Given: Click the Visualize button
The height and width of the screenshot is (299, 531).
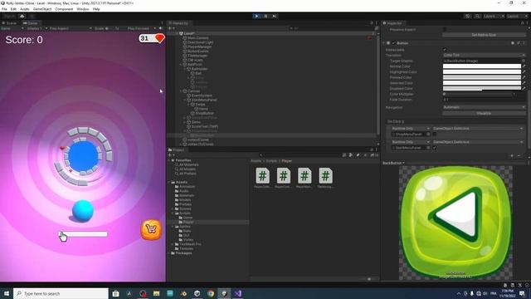Looking at the screenshot, I should [484, 113].
